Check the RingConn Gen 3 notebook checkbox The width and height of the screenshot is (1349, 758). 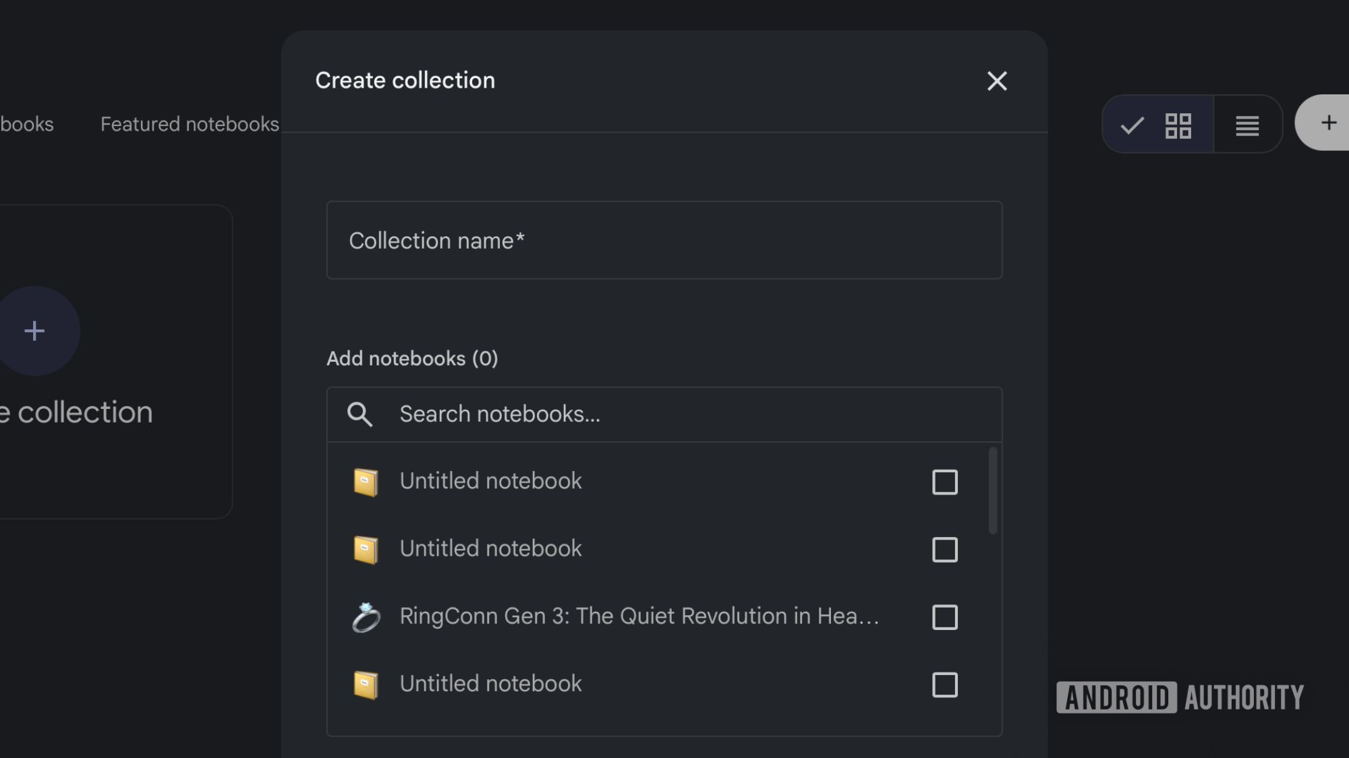pos(944,617)
